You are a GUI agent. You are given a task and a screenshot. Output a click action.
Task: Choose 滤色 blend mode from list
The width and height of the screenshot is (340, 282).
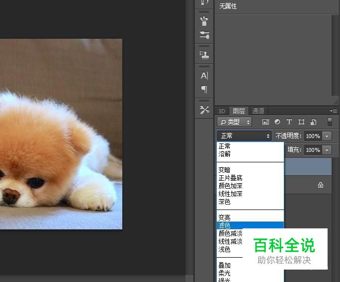224,225
